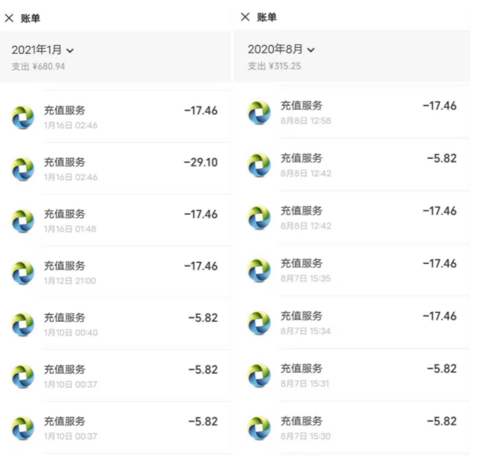Click merchant icon of 1月12日 21:00 entry
Image resolution: width=480 pixels, height=456 pixels.
coord(23,272)
